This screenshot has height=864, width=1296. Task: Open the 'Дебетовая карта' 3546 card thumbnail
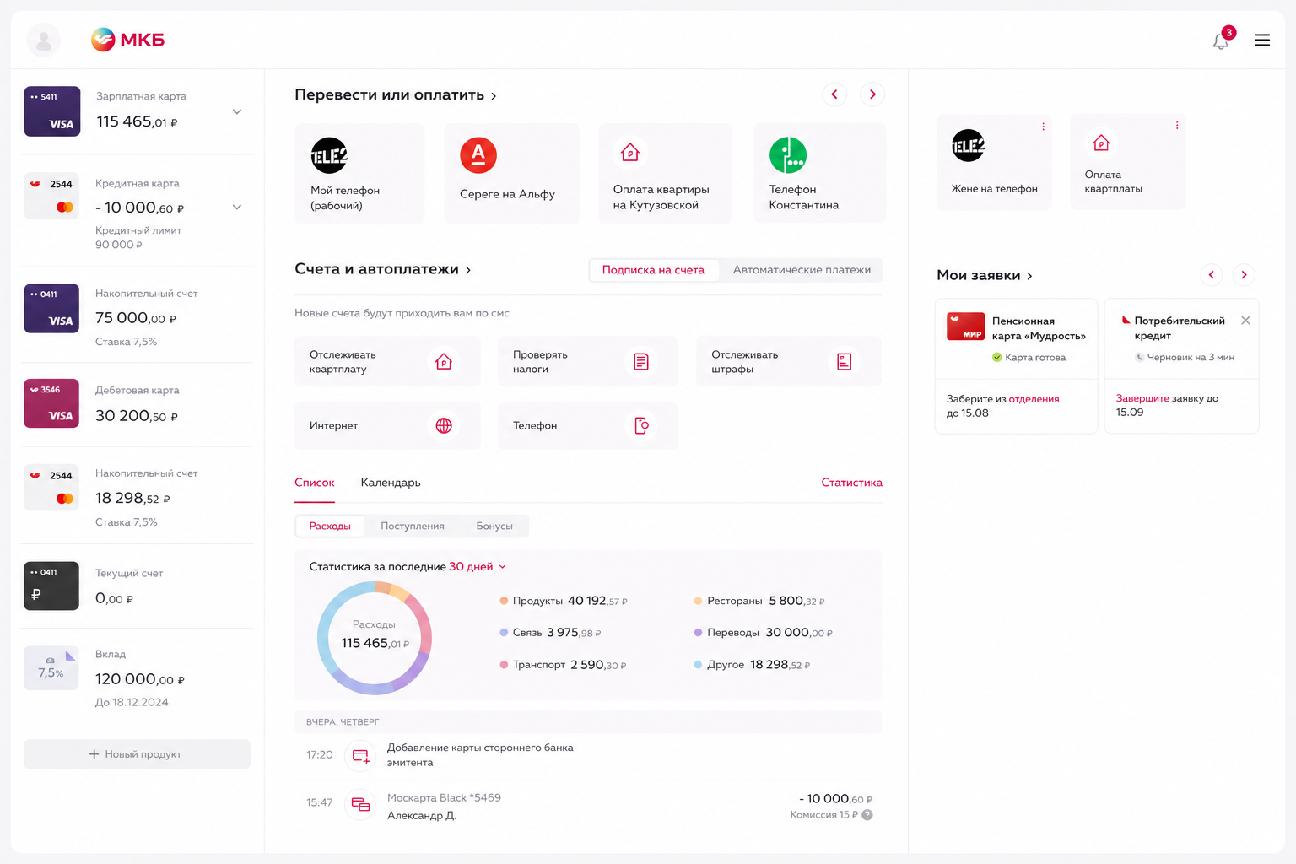(x=51, y=403)
